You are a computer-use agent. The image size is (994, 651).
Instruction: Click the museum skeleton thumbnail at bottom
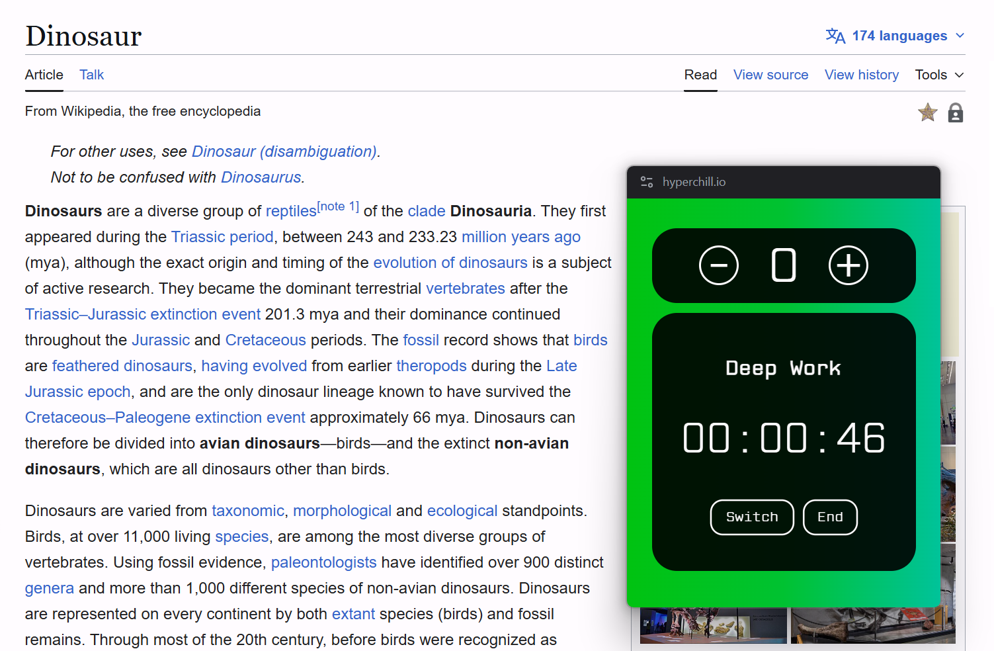pos(713,626)
